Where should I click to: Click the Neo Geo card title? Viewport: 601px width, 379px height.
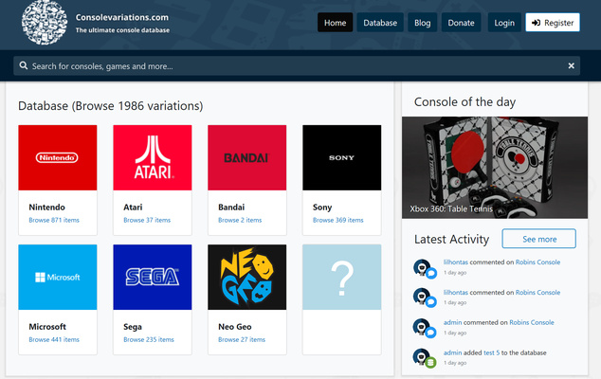click(x=235, y=327)
